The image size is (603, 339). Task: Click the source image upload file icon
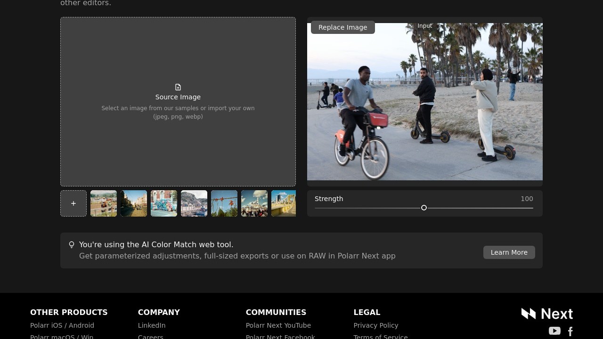[178, 87]
